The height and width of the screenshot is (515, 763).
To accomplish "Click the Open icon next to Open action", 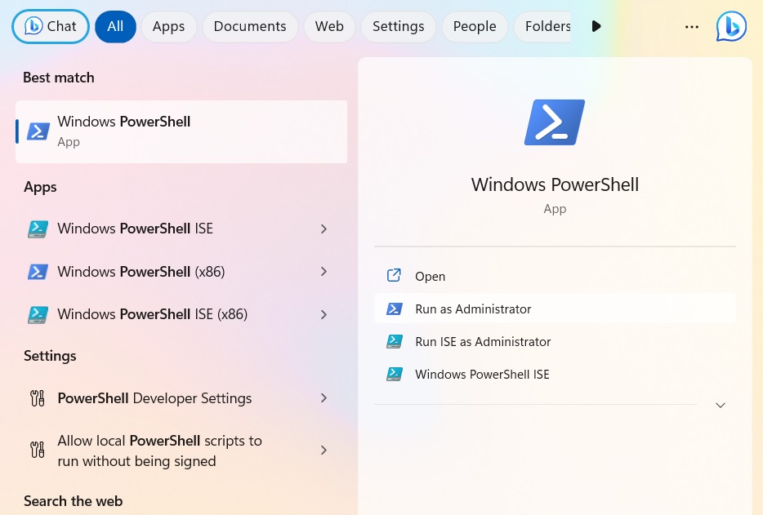I will point(395,276).
